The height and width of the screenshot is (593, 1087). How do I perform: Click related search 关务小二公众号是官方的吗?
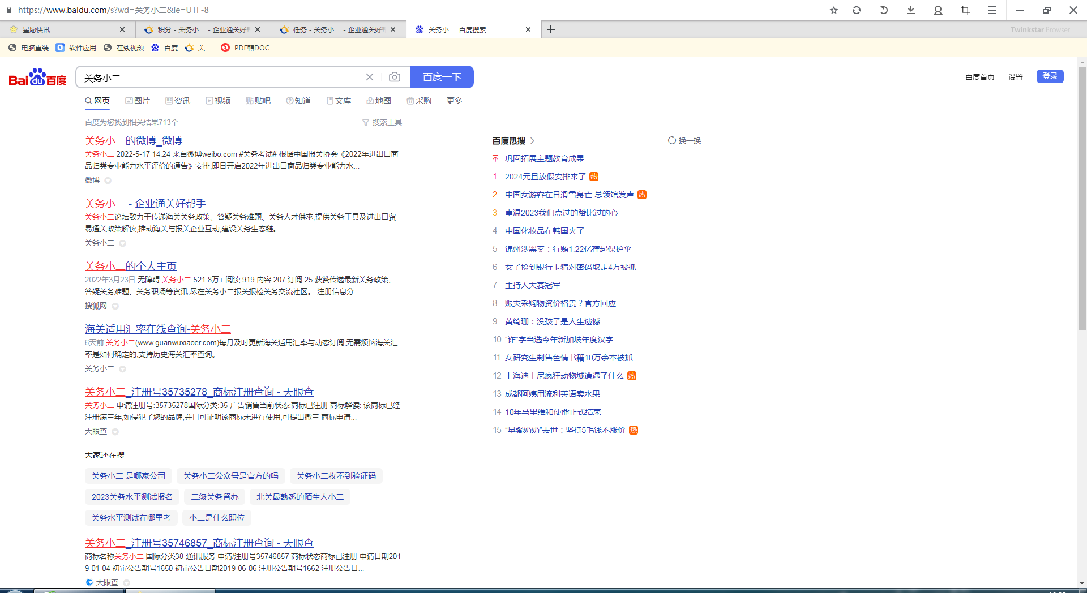click(x=231, y=476)
